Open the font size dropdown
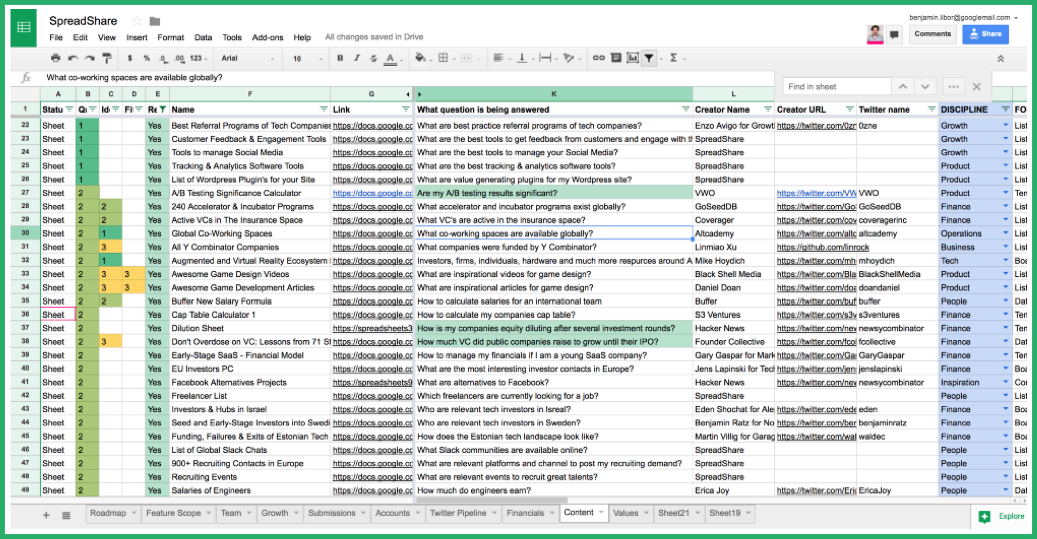This screenshot has width=1037, height=539. (307, 58)
